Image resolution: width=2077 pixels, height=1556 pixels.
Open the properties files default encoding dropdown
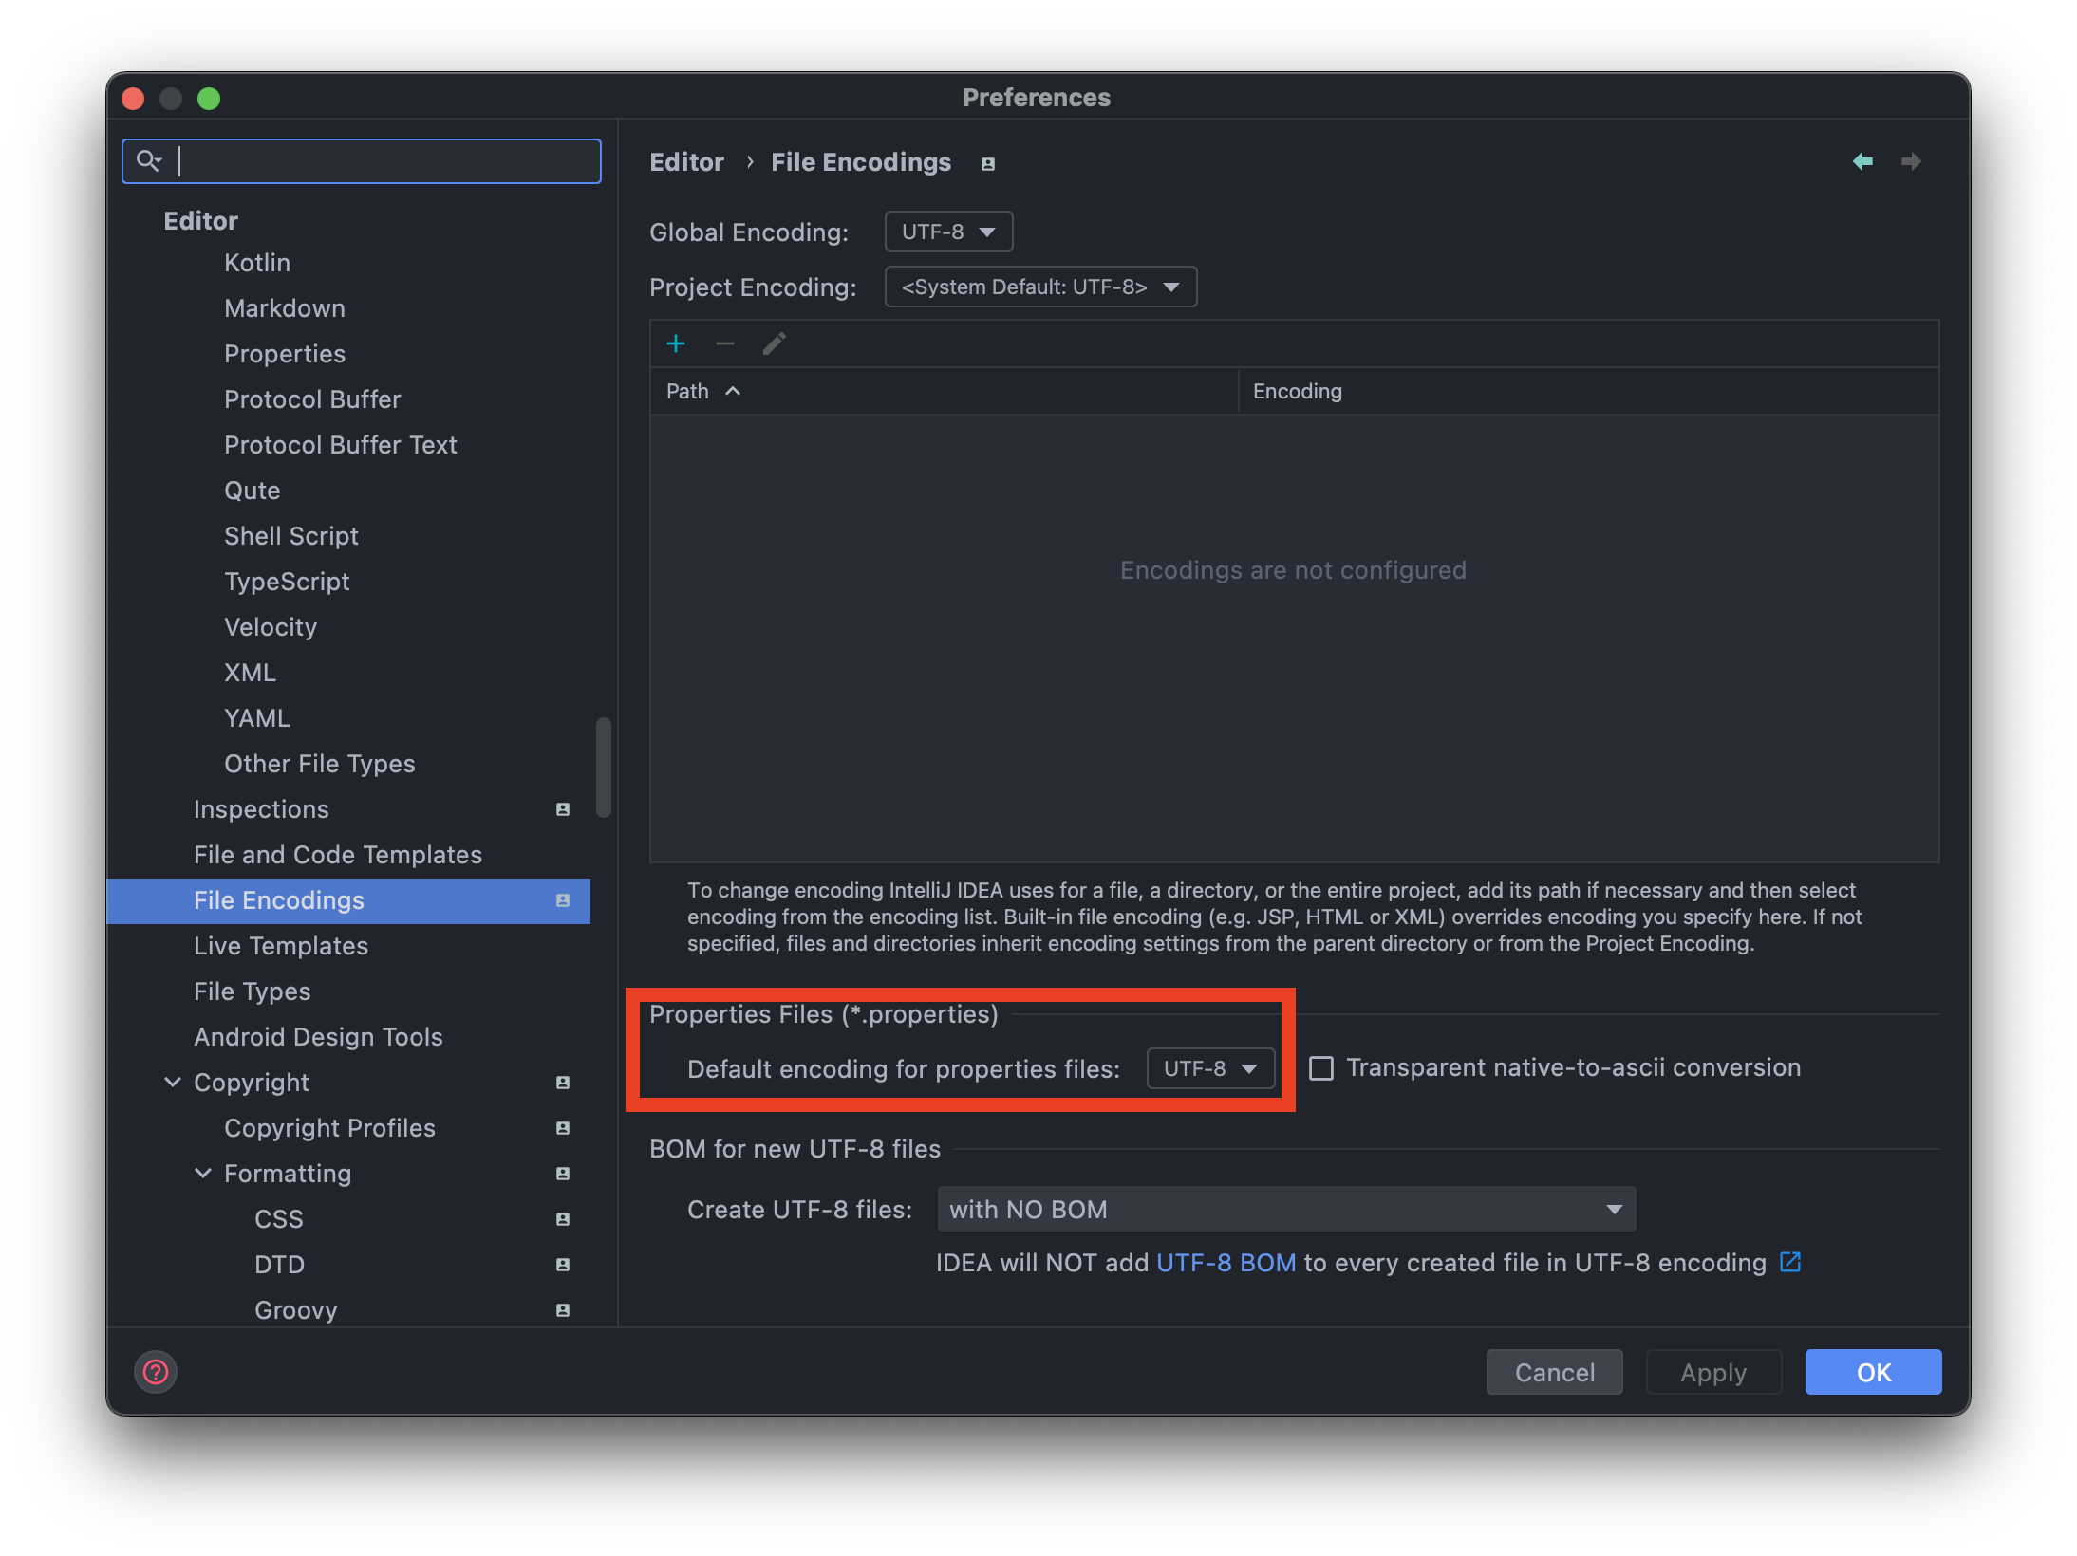tap(1210, 1068)
